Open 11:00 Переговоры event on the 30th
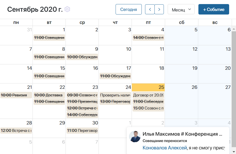The image size is (236, 154). point(82,131)
